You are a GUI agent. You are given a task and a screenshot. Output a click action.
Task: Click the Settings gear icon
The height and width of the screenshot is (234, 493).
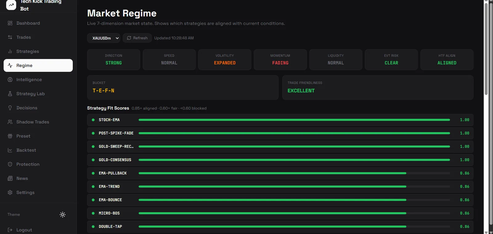pyautogui.click(x=10, y=192)
